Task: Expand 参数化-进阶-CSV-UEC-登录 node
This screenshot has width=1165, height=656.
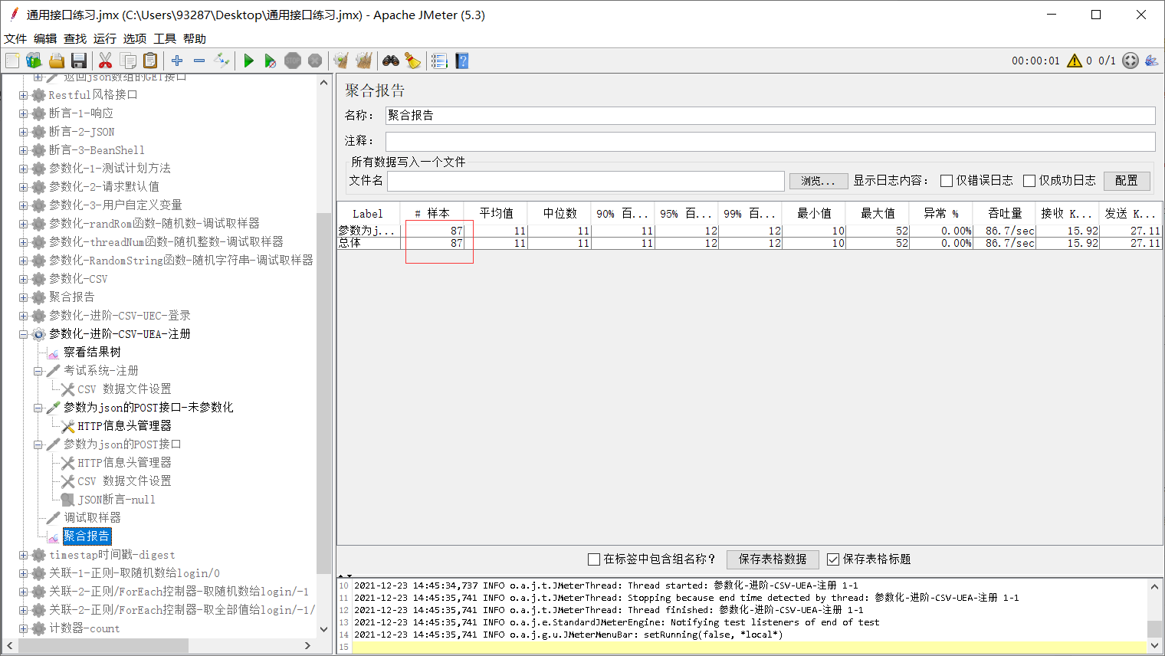Action: tap(23, 316)
